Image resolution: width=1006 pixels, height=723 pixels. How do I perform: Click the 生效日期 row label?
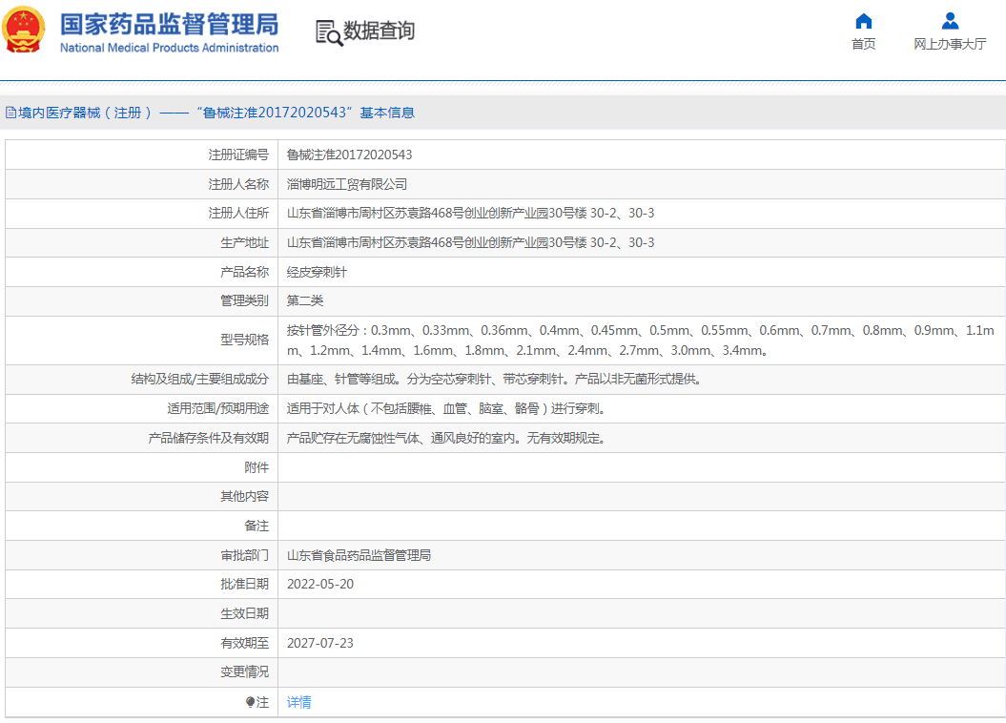(x=244, y=614)
